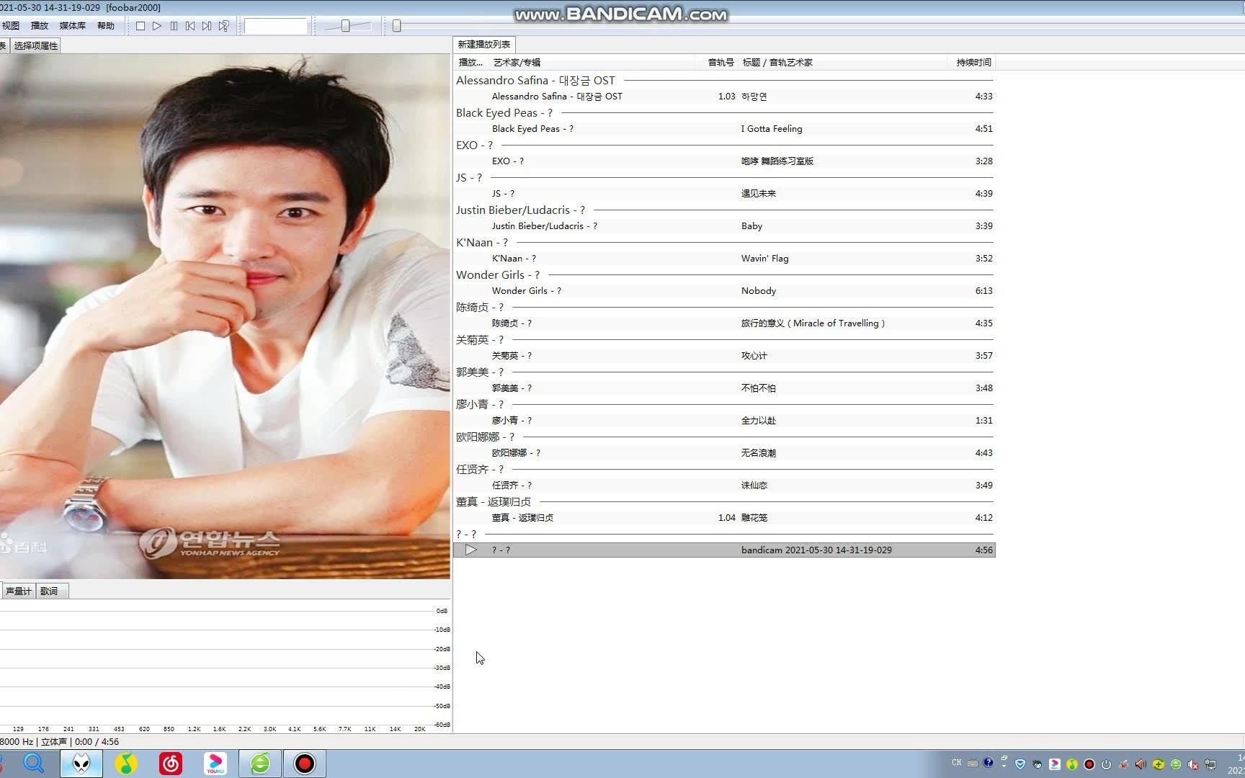Open the 视图 menu

click(11, 26)
